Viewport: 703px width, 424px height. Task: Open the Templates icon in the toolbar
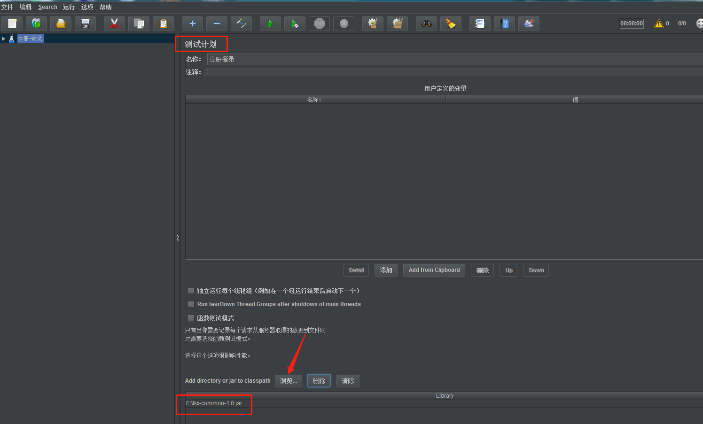click(x=36, y=23)
